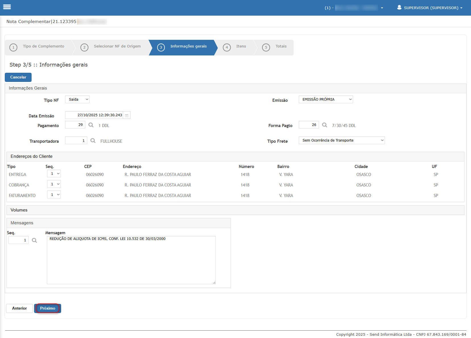Screen dimensions: 471x338
Task: Expand the Emissão dropdown
Action: 326,99
